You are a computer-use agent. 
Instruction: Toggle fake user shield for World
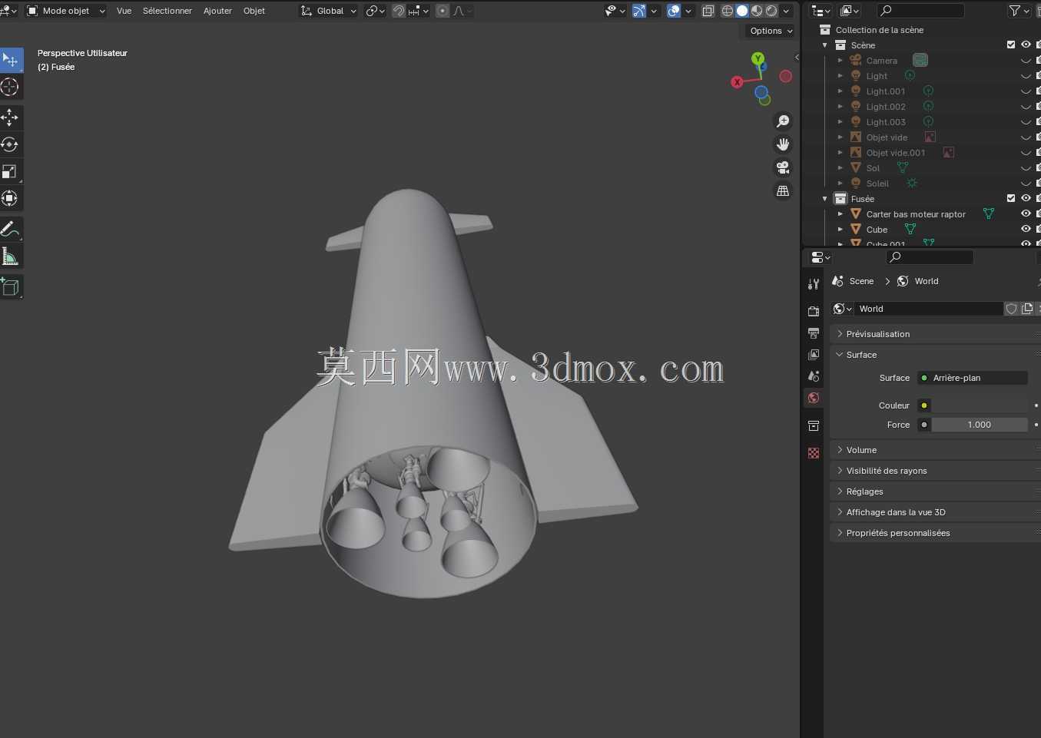[x=1012, y=309]
